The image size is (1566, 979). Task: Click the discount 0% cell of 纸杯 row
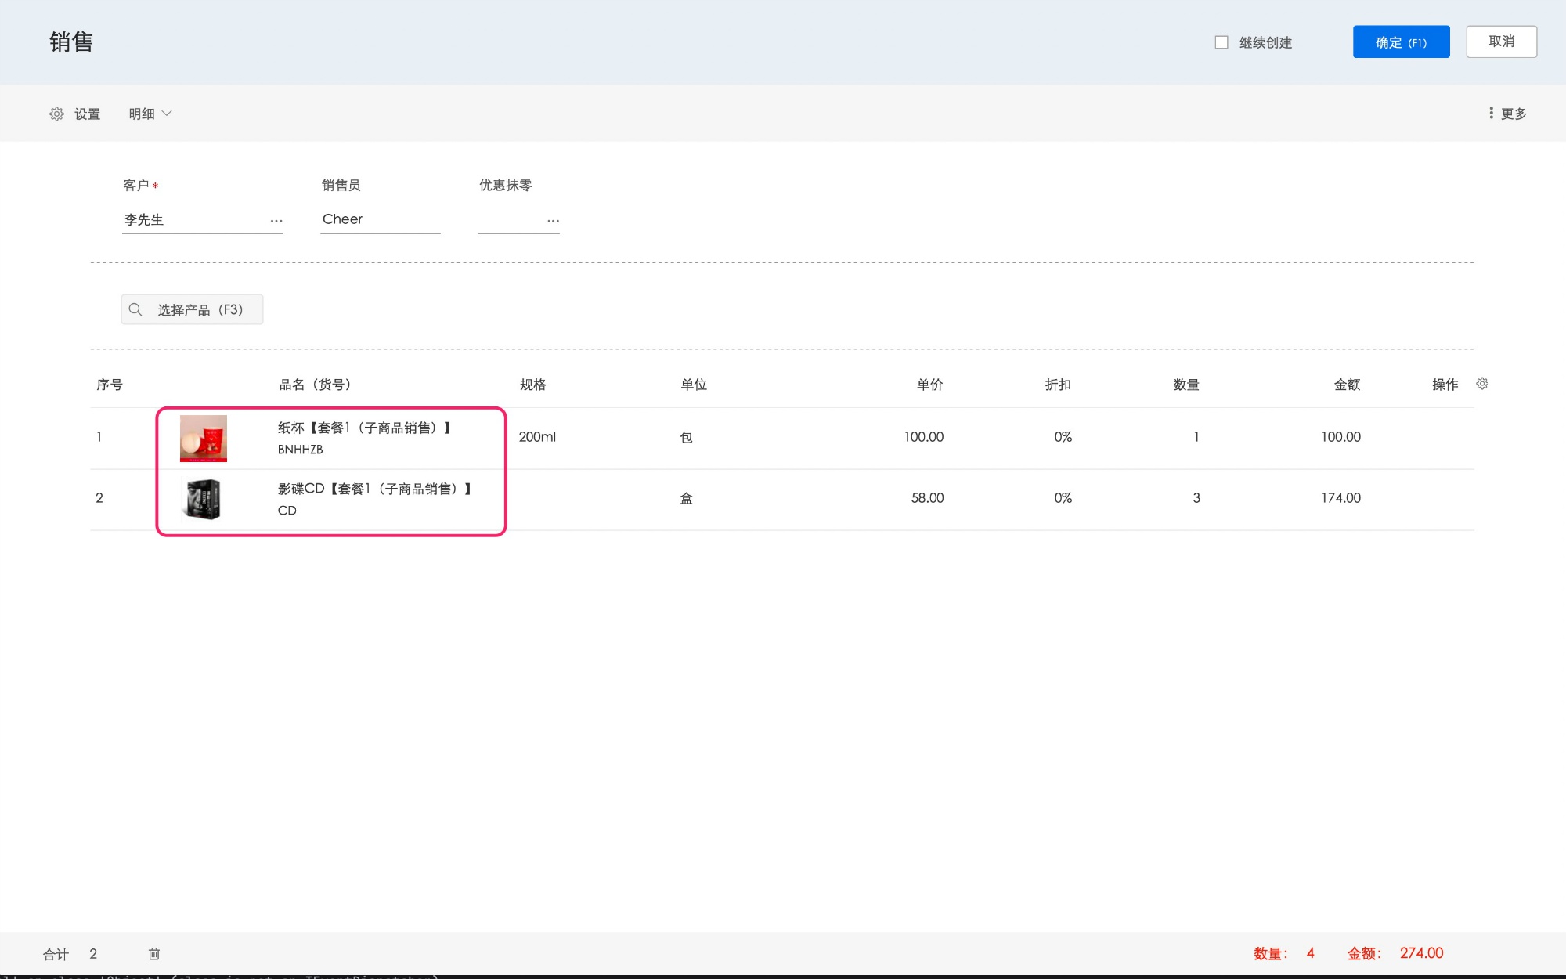click(x=1063, y=437)
